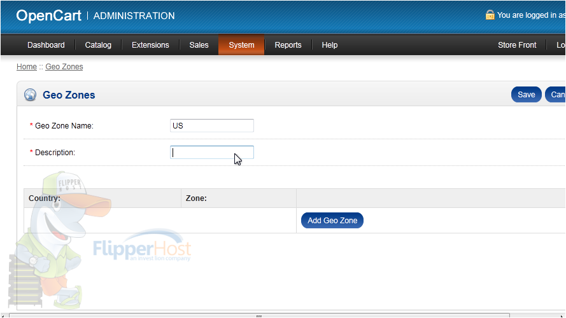
Task: Open the Dashboard menu
Action: pos(46,45)
